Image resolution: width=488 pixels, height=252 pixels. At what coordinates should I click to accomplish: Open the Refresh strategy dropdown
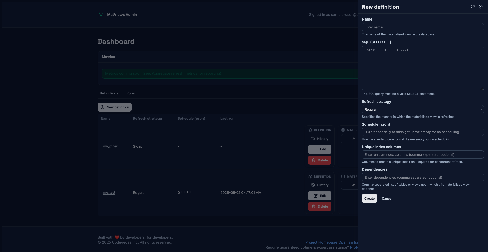click(422, 109)
